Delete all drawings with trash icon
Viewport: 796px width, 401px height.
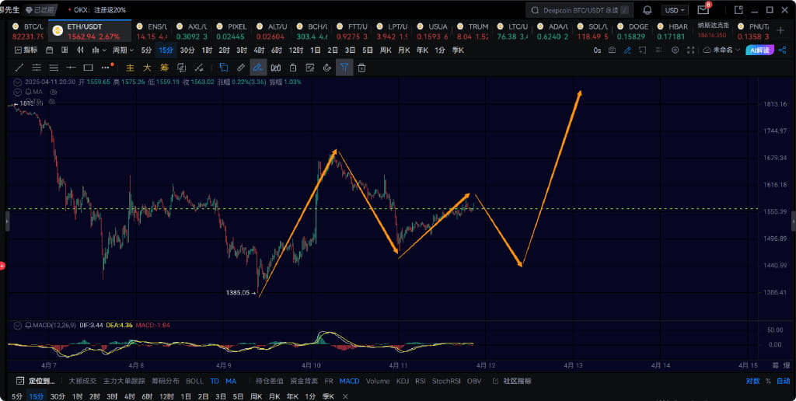point(361,68)
